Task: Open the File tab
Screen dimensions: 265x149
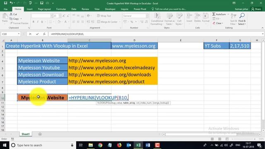Action: tap(5, 9)
